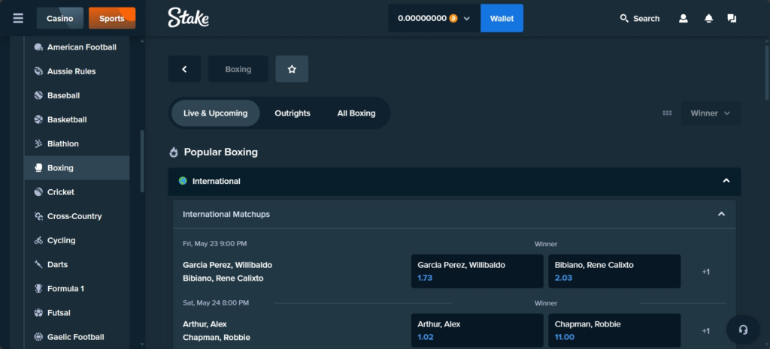The height and width of the screenshot is (349, 770).
Task: Click the Popular Boxing heading
Action: coord(221,152)
